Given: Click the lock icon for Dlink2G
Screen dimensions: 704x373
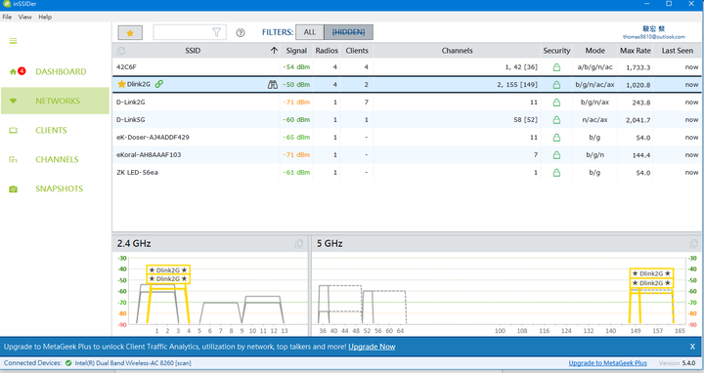Looking at the screenshot, I should (556, 85).
